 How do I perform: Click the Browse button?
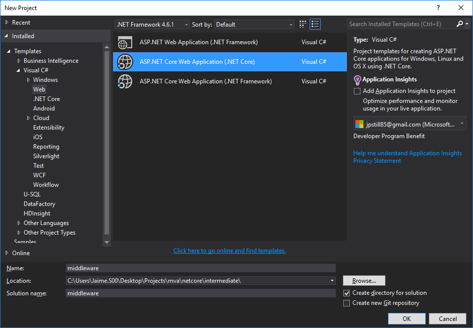tap(364, 281)
